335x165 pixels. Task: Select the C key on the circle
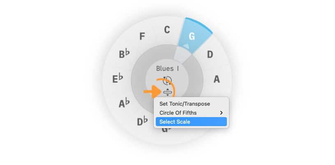click(167, 30)
